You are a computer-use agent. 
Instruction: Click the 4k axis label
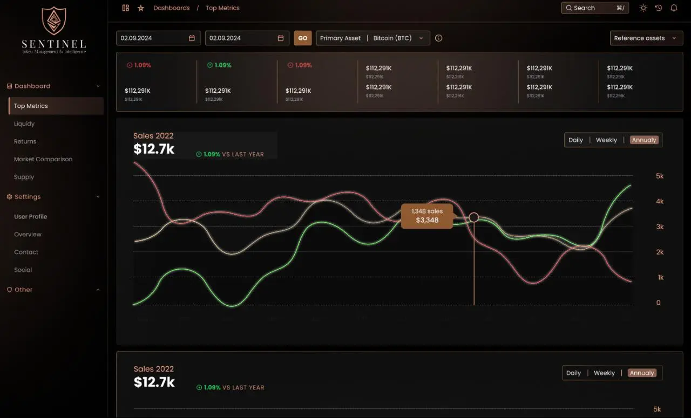[660, 202]
